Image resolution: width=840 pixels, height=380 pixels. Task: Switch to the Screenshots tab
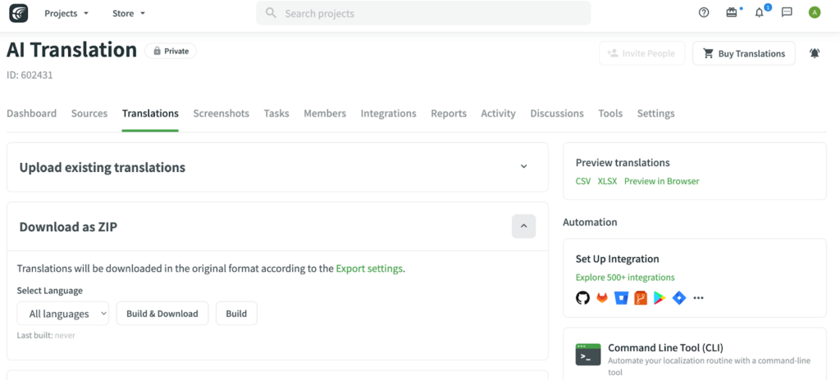[x=221, y=114]
